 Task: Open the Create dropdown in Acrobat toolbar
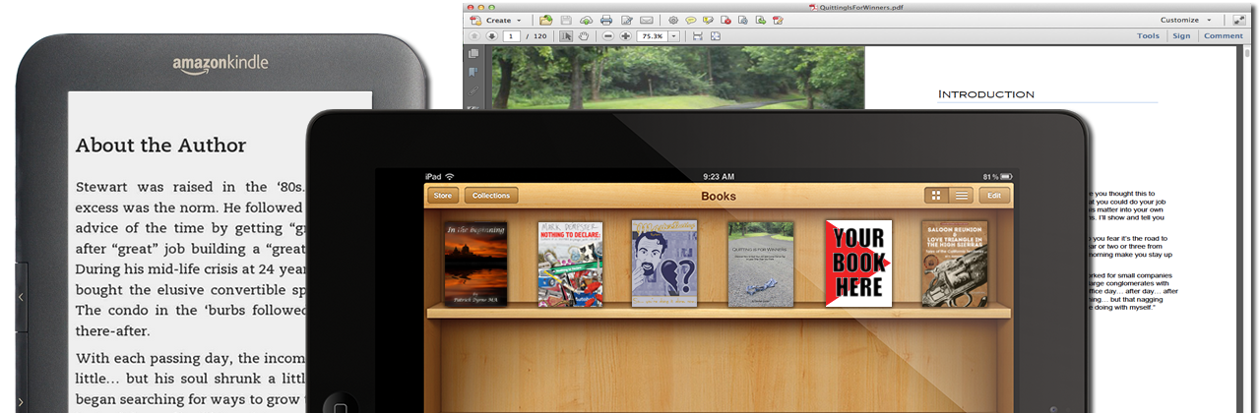[x=495, y=20]
